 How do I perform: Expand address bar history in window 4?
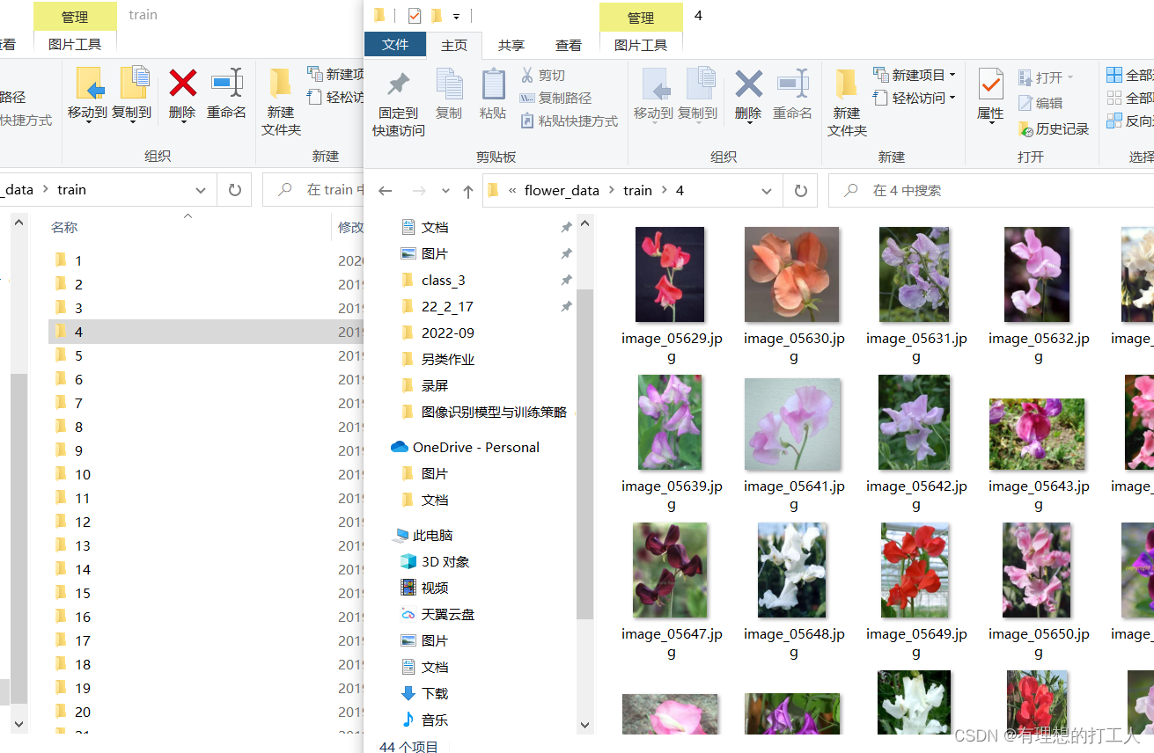click(767, 191)
